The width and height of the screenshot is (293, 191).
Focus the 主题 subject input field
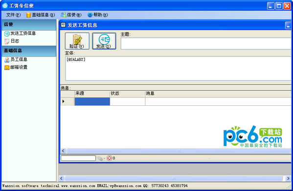point(206,44)
